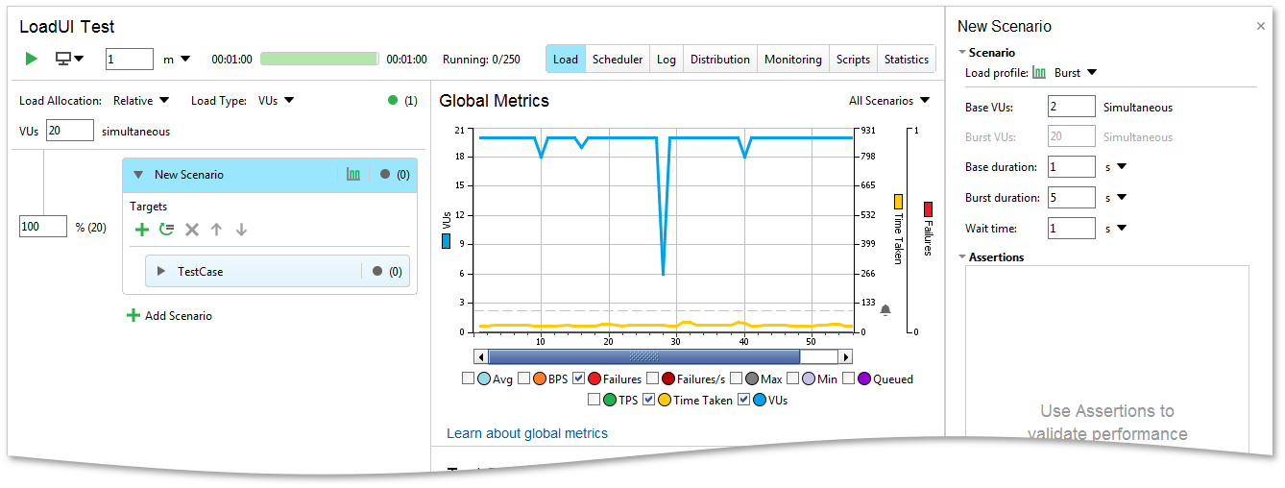The image size is (1285, 488).
Task: Click the test duration input field
Action: point(130,60)
